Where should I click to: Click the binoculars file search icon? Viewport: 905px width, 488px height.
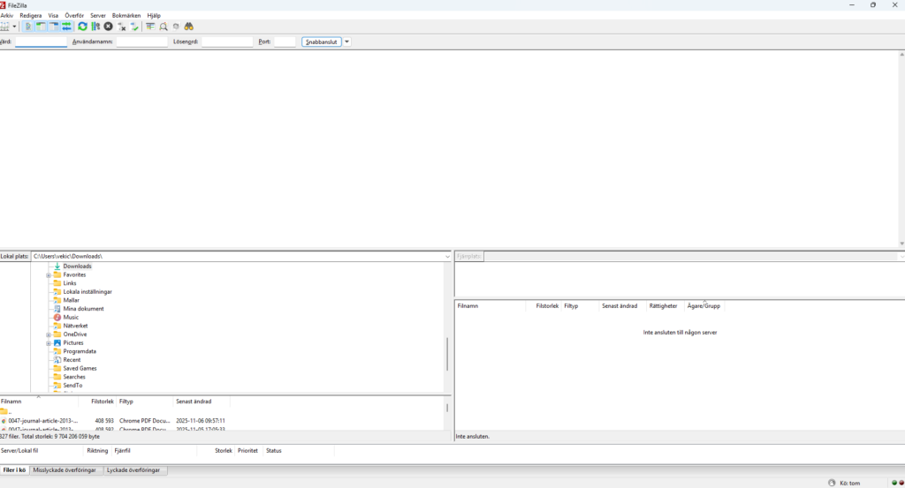[x=189, y=26]
